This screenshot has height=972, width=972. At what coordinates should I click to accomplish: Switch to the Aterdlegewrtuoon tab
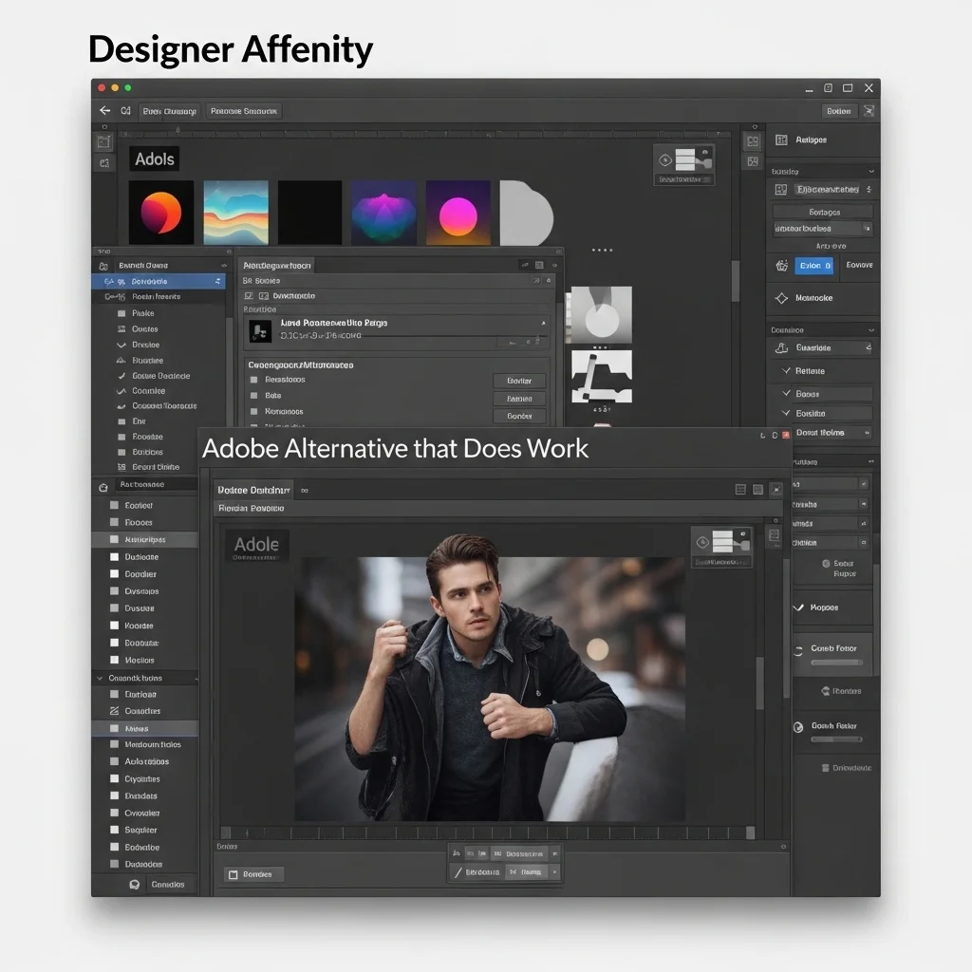coord(276,266)
